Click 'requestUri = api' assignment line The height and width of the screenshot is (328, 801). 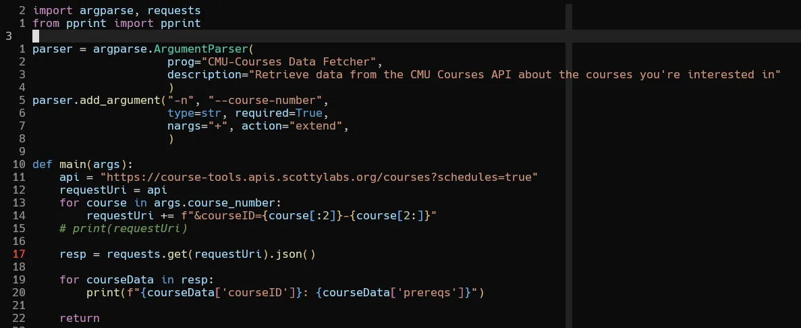click(113, 190)
